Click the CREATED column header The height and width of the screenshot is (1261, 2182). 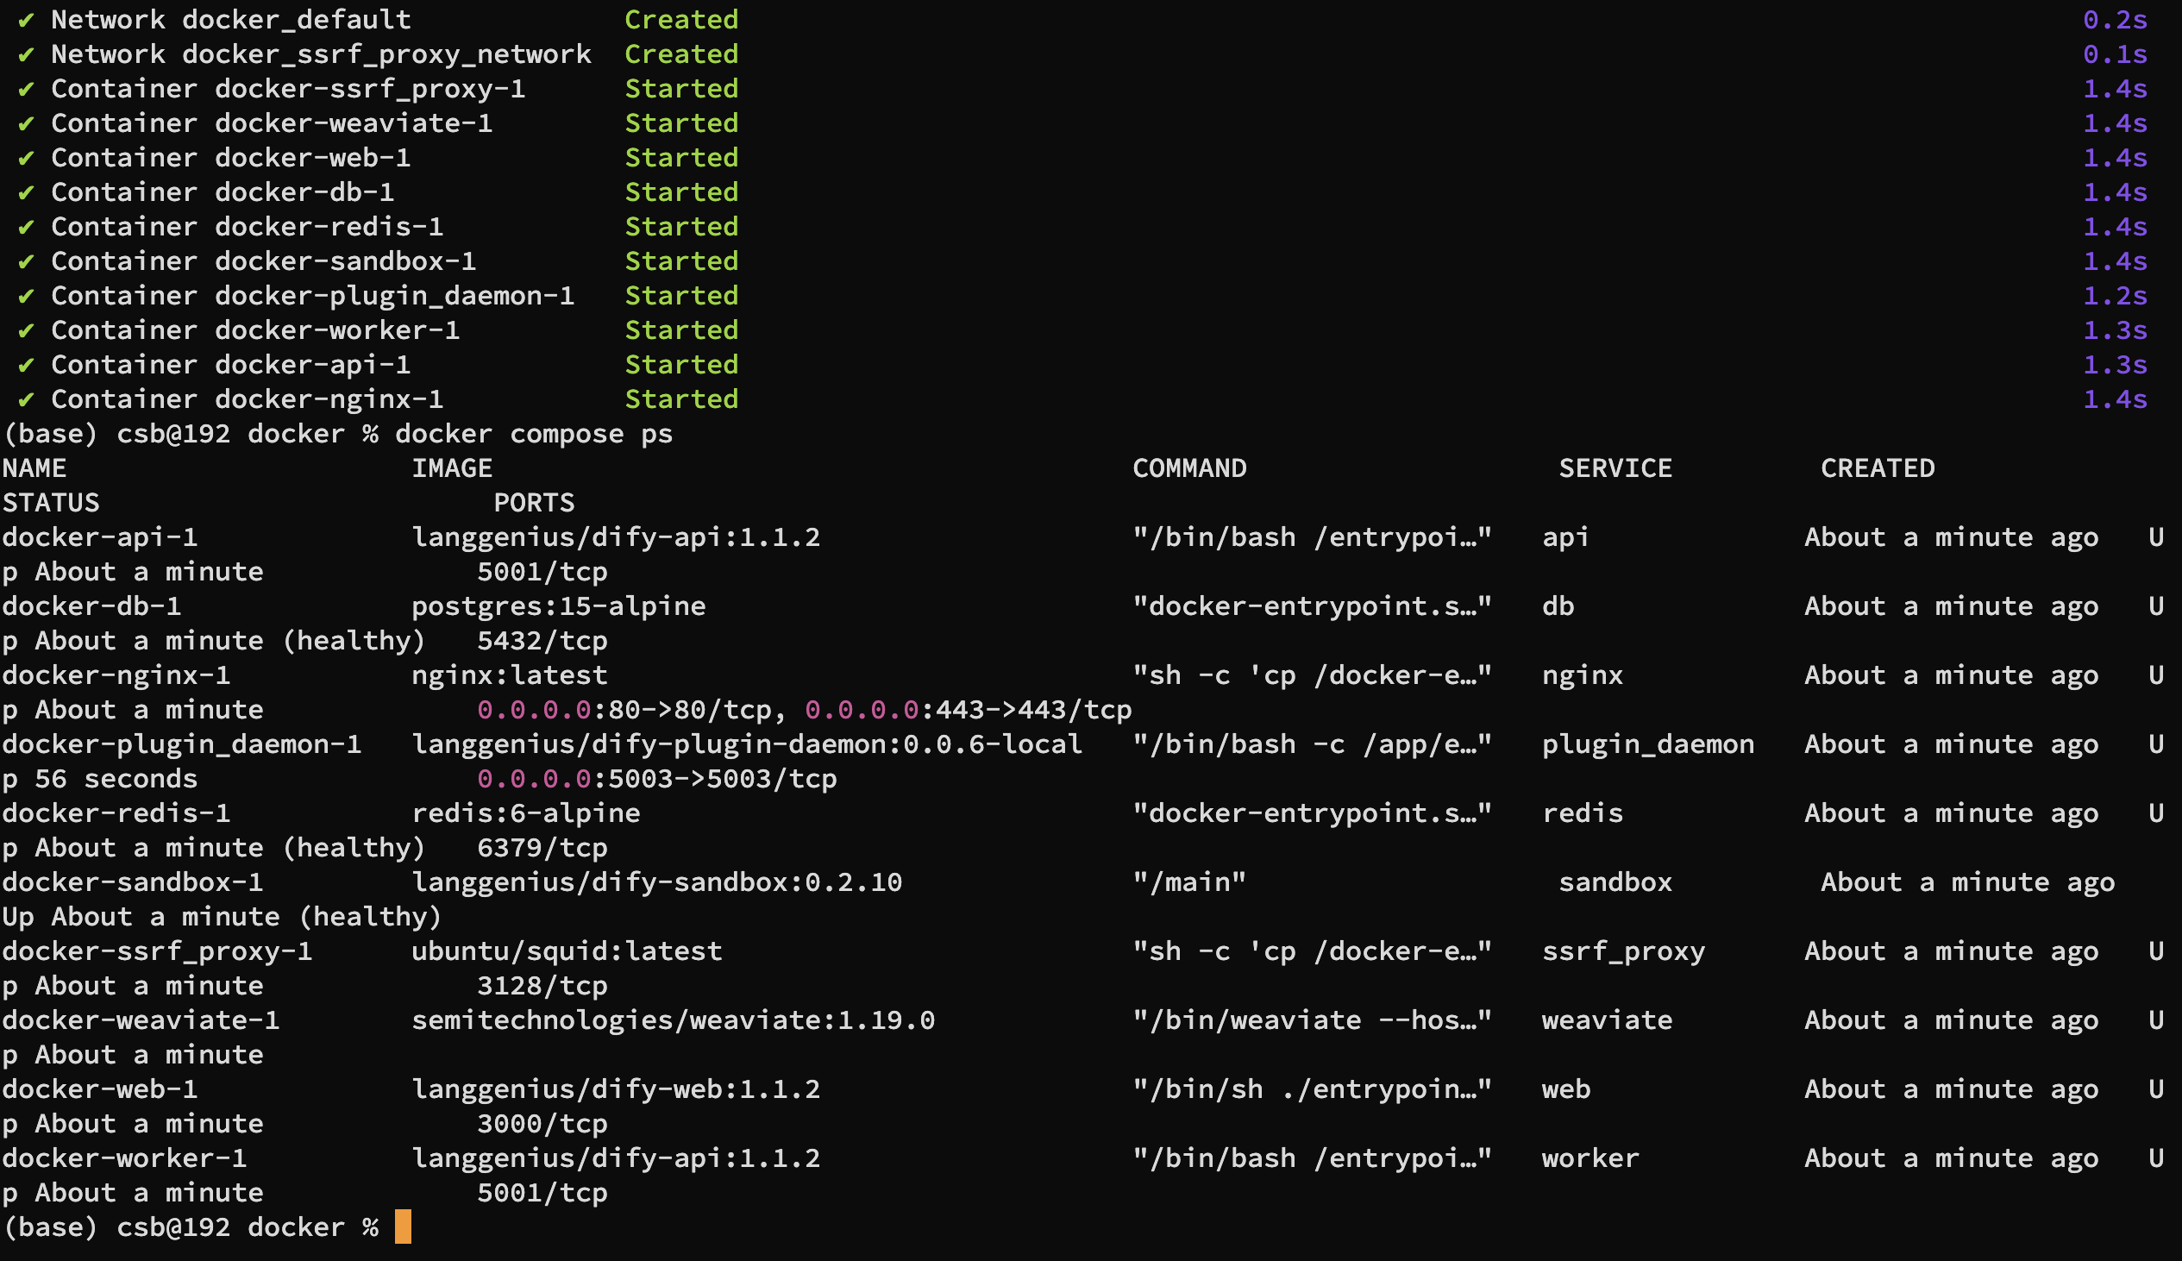coord(1878,468)
